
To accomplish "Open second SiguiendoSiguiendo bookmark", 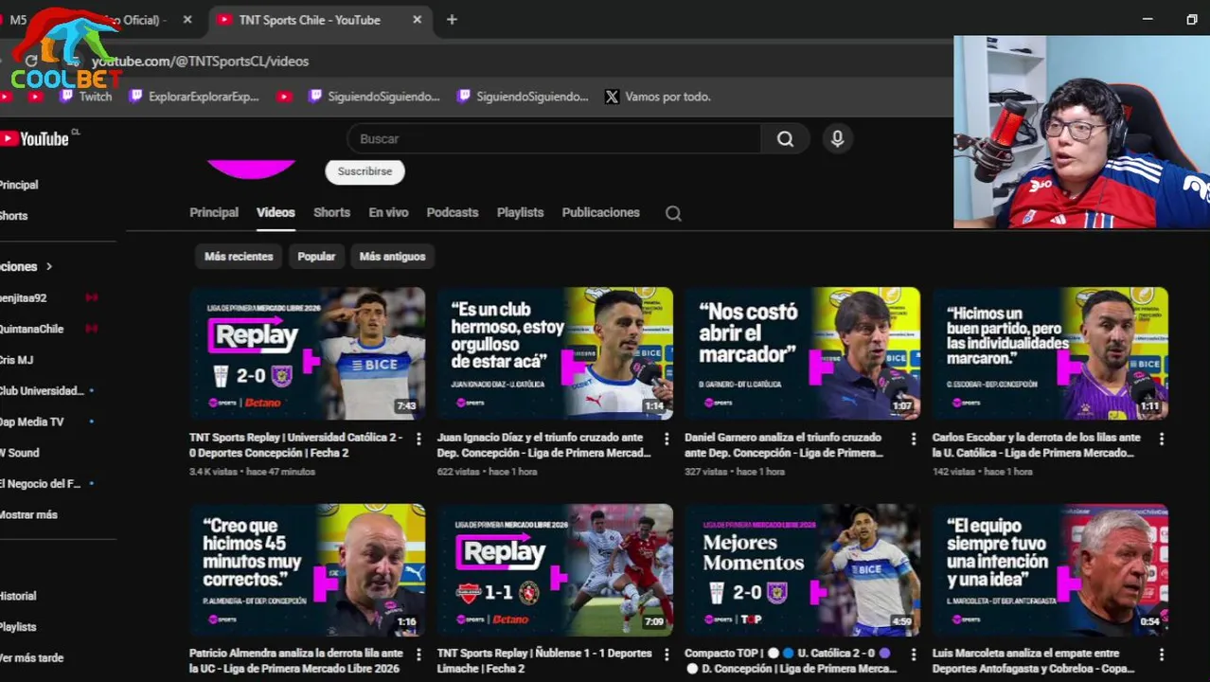I will click(x=524, y=97).
